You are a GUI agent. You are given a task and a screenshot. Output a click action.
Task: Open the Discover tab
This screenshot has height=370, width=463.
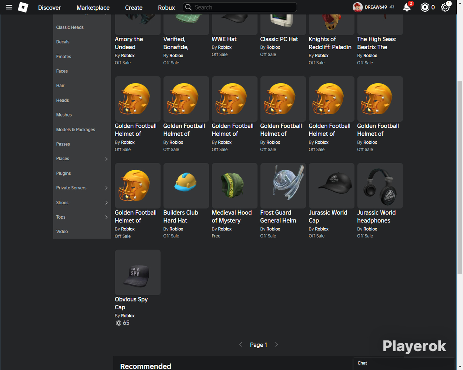click(x=50, y=7)
